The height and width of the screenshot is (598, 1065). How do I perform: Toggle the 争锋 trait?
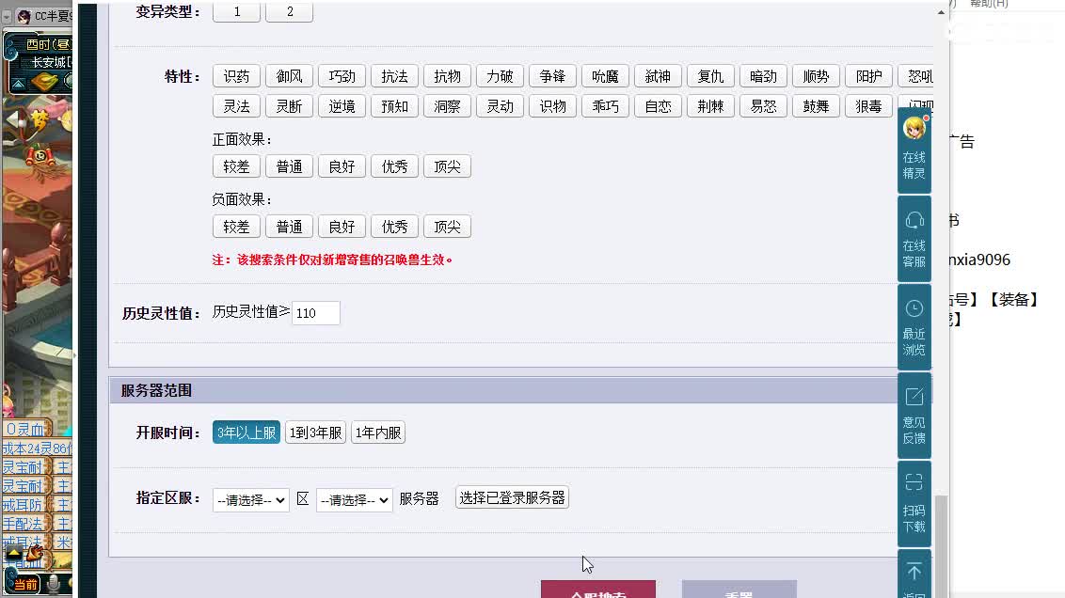pos(552,76)
